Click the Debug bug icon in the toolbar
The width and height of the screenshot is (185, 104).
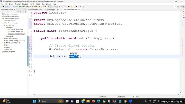[x=16, y=7]
